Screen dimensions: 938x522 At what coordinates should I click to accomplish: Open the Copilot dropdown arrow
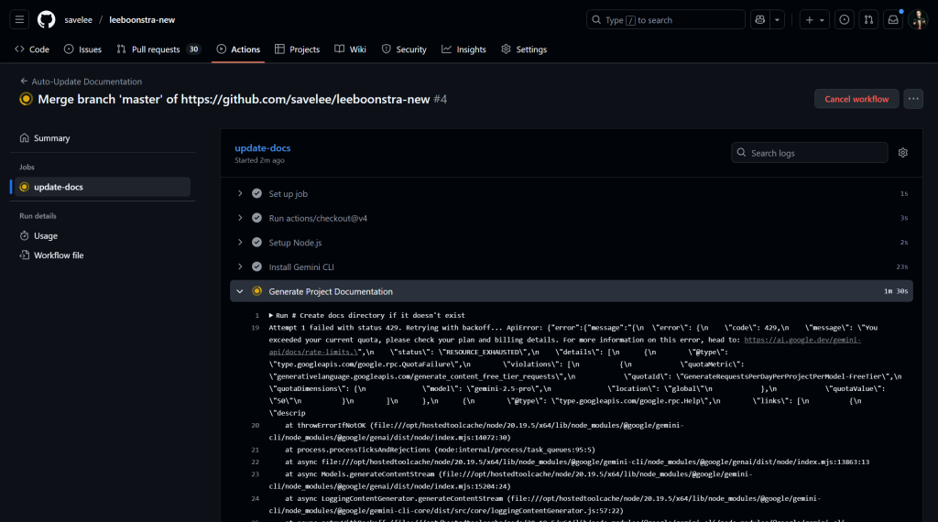(777, 20)
